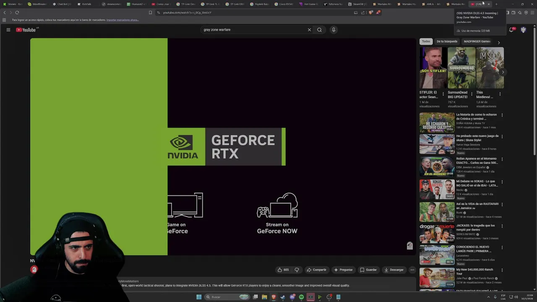The image size is (537, 302).
Task: Open the STIFLER short thumbnail
Action: (x=433, y=68)
